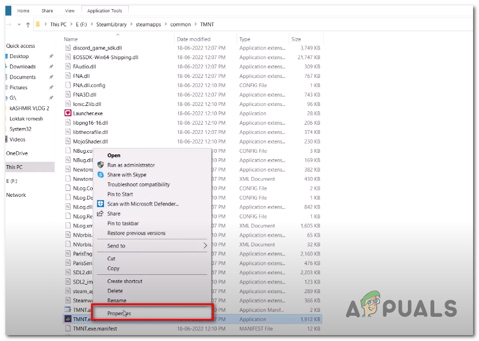Click the MojoShader.dll file icon
This screenshot has width=479, height=341.
68,141
